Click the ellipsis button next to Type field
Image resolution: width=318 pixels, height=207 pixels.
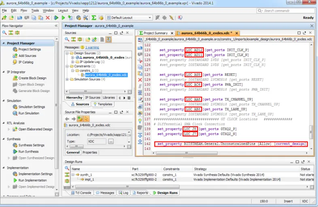[111, 142]
